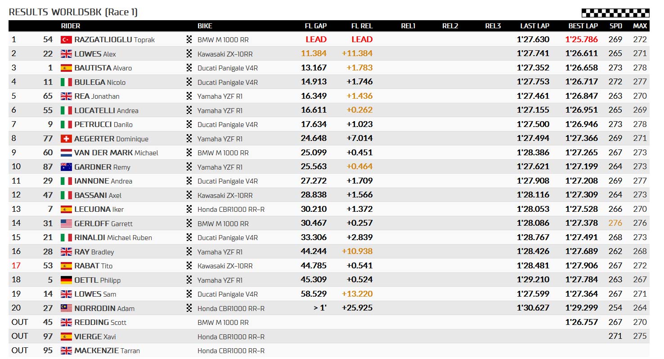This screenshot has height=359, width=664.
Task: Select the checkered flag icon in Bradley Ray's row
Action: 189,252
